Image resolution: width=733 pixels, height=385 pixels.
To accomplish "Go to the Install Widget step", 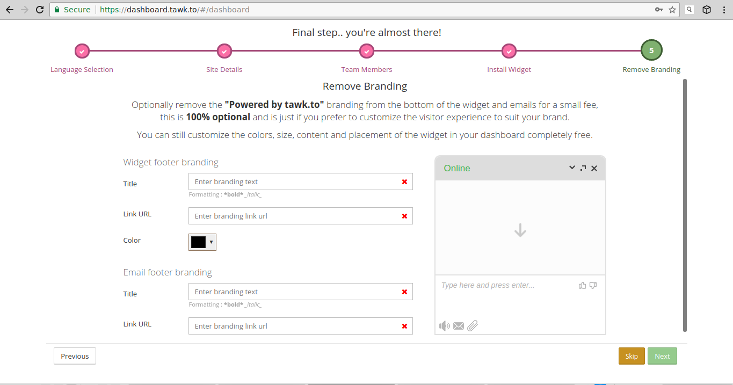I will (x=509, y=52).
